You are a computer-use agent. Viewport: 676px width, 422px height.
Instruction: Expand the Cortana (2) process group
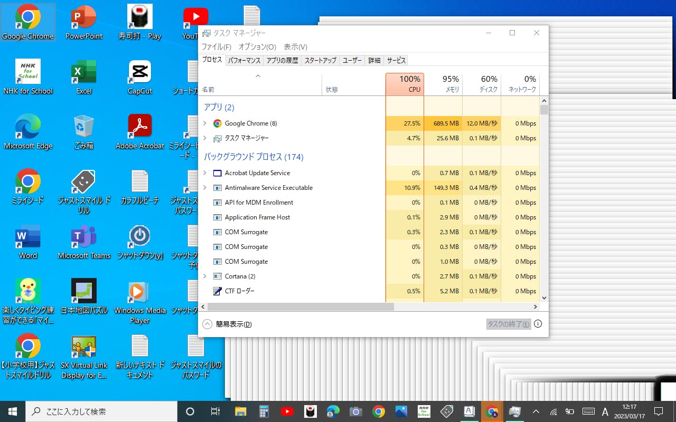[205, 276]
